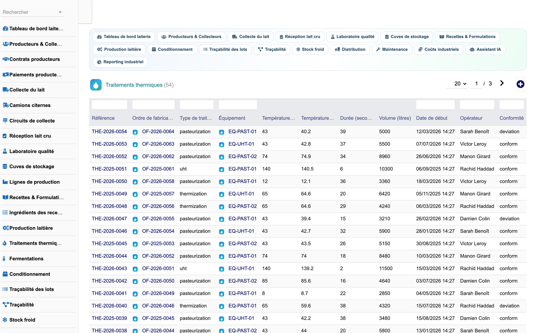Open Tableau de bord laiterie sidebar icon
538x333 pixels.
(5, 28)
